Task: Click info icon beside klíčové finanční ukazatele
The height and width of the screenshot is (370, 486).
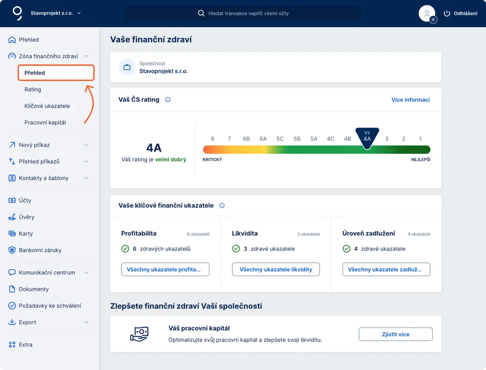Action: (x=222, y=205)
